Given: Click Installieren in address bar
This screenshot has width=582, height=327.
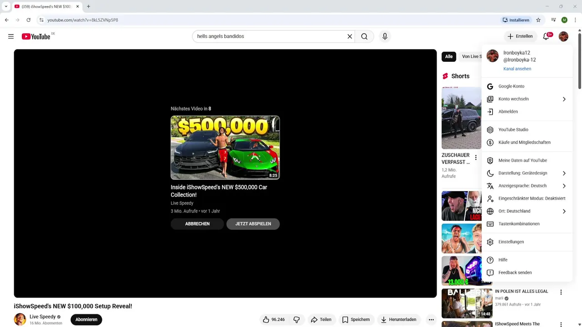Looking at the screenshot, I should (x=516, y=20).
